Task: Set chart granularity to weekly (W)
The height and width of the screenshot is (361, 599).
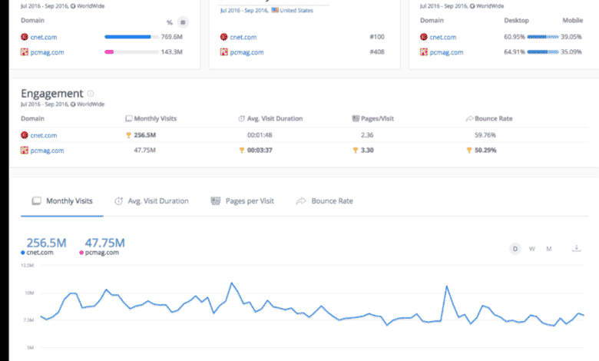Action: [x=531, y=249]
